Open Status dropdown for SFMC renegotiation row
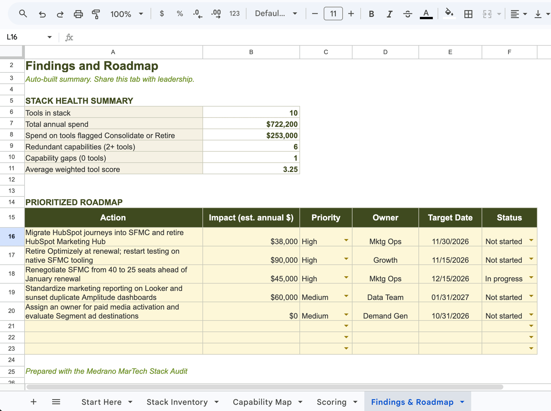 (x=531, y=277)
